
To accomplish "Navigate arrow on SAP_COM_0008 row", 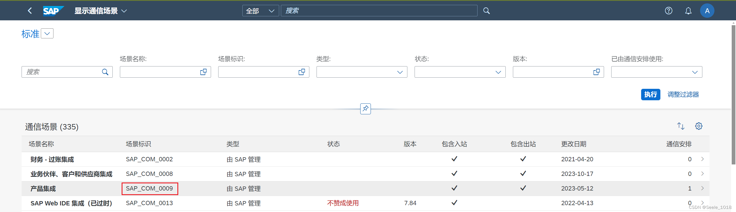I will coord(702,174).
